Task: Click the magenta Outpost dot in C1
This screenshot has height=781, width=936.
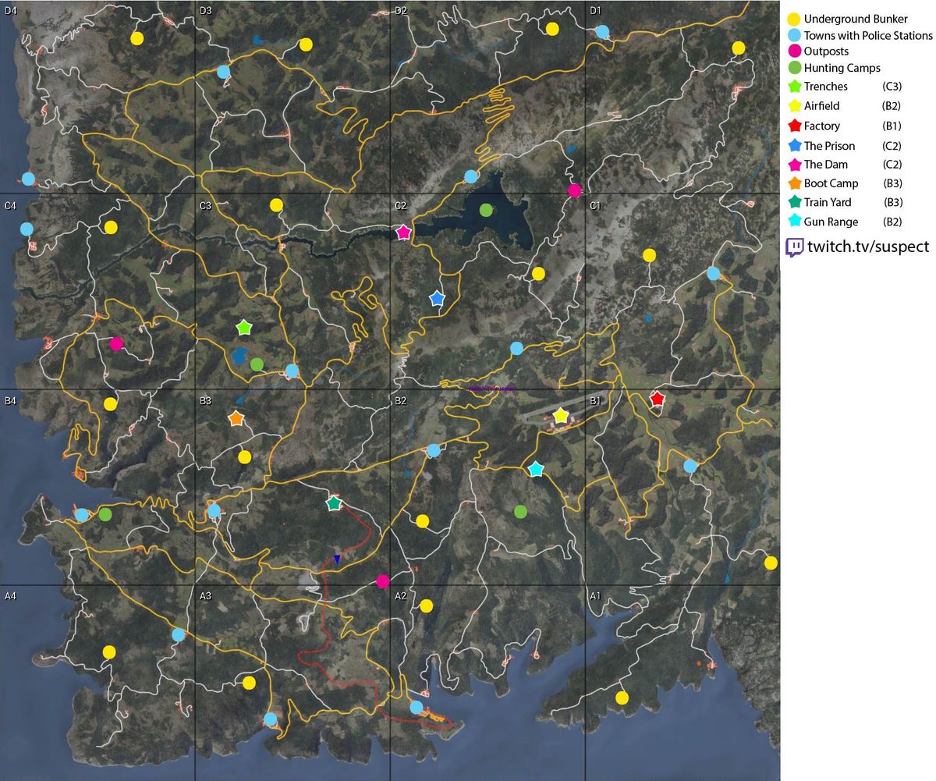Action: coord(575,189)
